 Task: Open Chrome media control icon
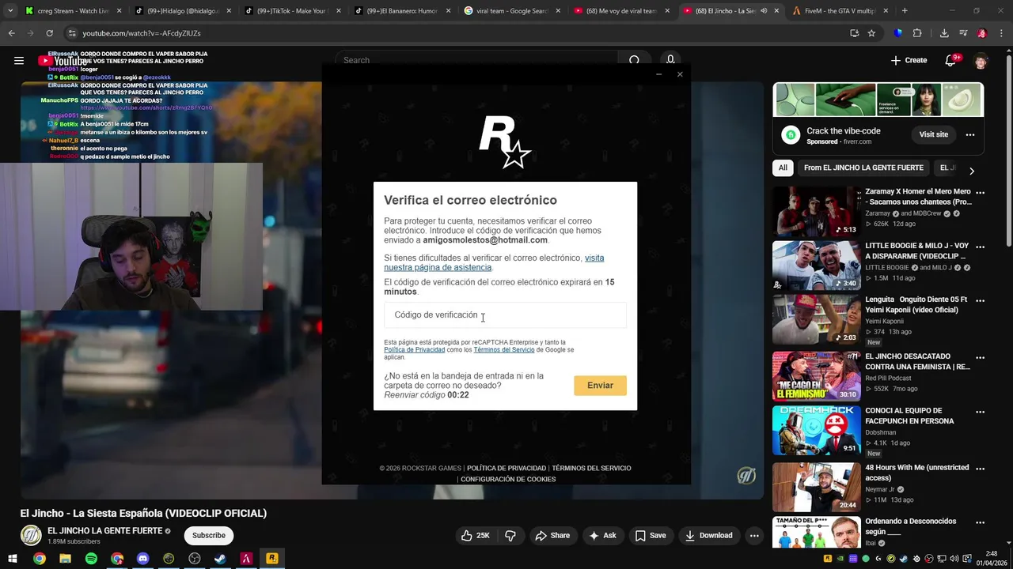coord(963,33)
